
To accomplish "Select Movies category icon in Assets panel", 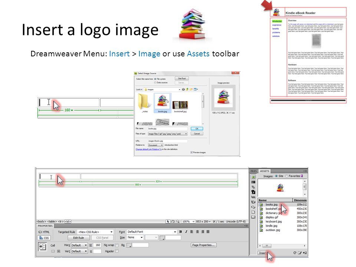I will point(253,202).
